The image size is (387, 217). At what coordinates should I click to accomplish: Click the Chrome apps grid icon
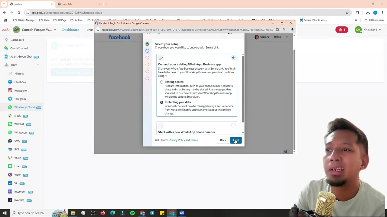click(x=5, y=20)
